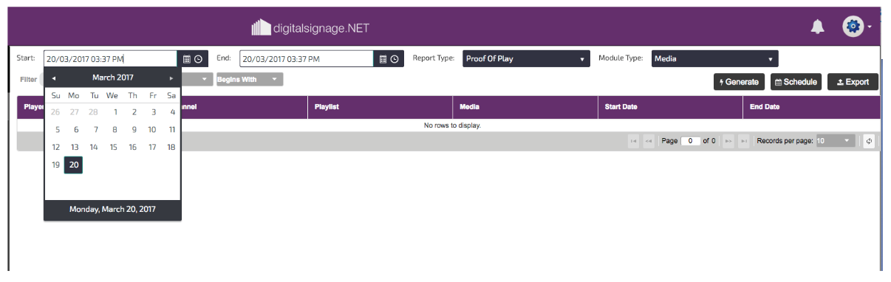
Task: Click the Generate button
Action: (740, 82)
